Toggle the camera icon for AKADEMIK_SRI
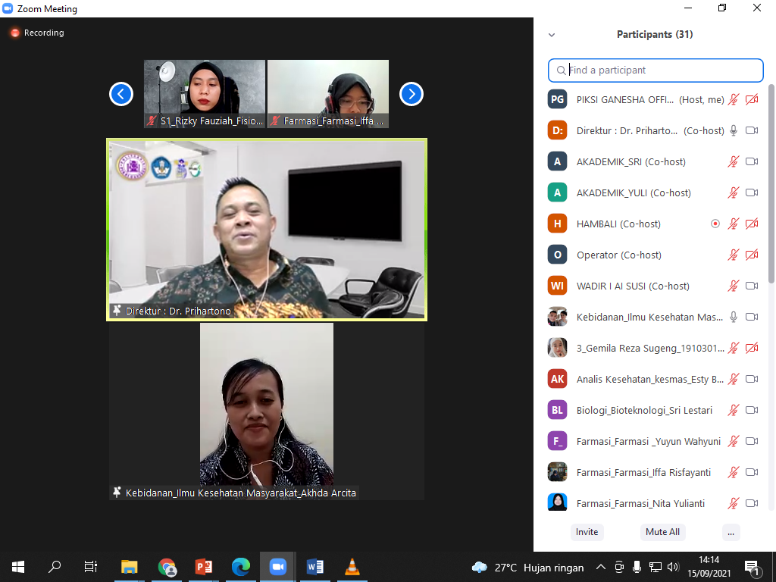776x582 pixels. 752,162
